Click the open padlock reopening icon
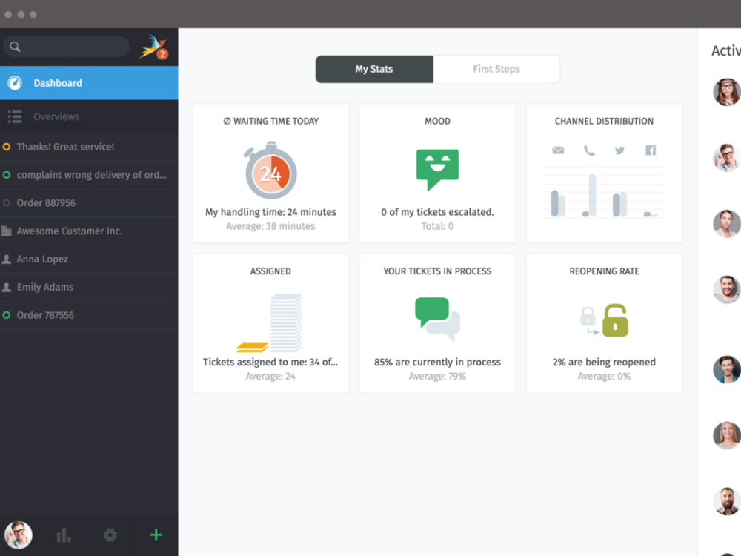The height and width of the screenshot is (556, 741). coord(615,320)
